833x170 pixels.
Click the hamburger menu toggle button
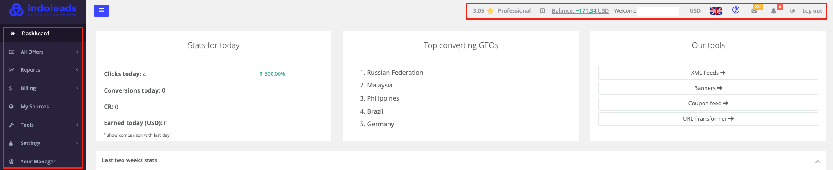(x=101, y=10)
